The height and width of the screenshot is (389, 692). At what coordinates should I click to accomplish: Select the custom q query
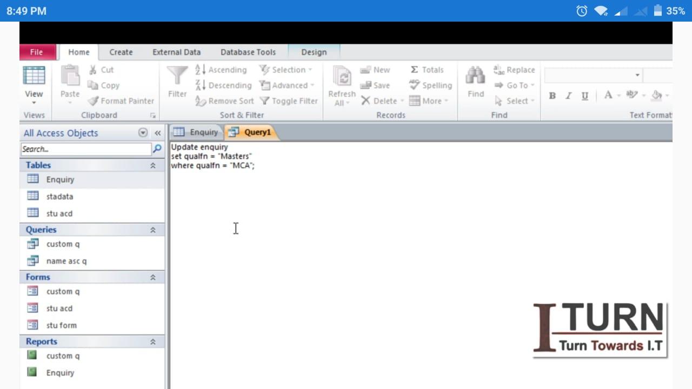[x=92, y=244]
